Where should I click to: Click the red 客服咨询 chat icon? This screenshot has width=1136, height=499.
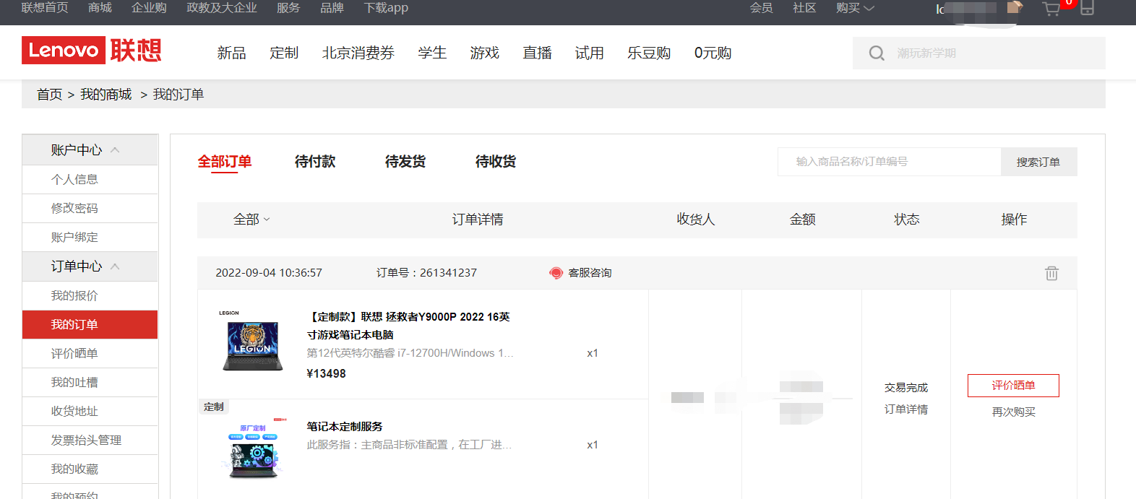pos(556,273)
